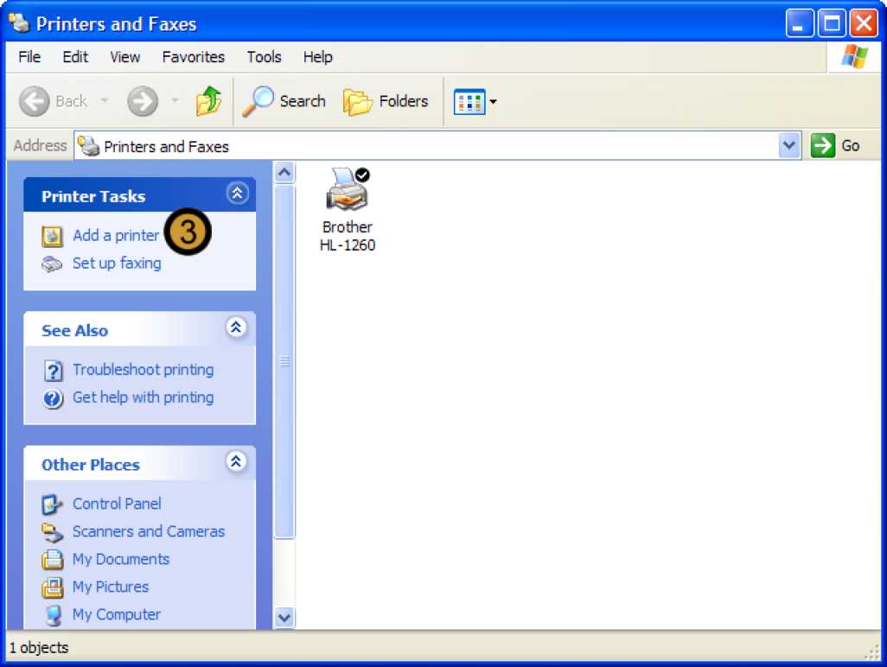The height and width of the screenshot is (667, 887).
Task: Select the Brother HL-1260 printer icon
Action: 348,189
